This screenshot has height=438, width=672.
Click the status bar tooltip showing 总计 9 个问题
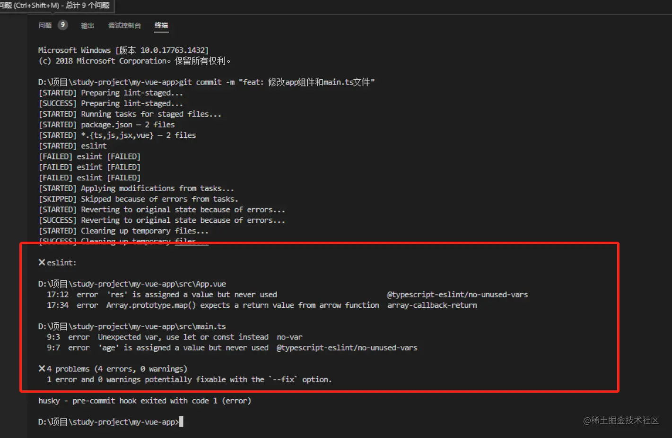[x=56, y=6]
